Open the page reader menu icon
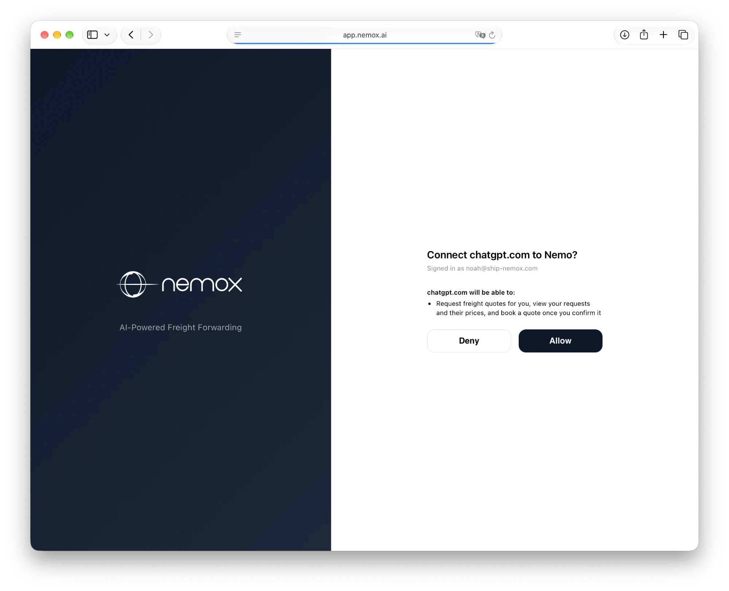Image resolution: width=729 pixels, height=591 pixels. (238, 35)
